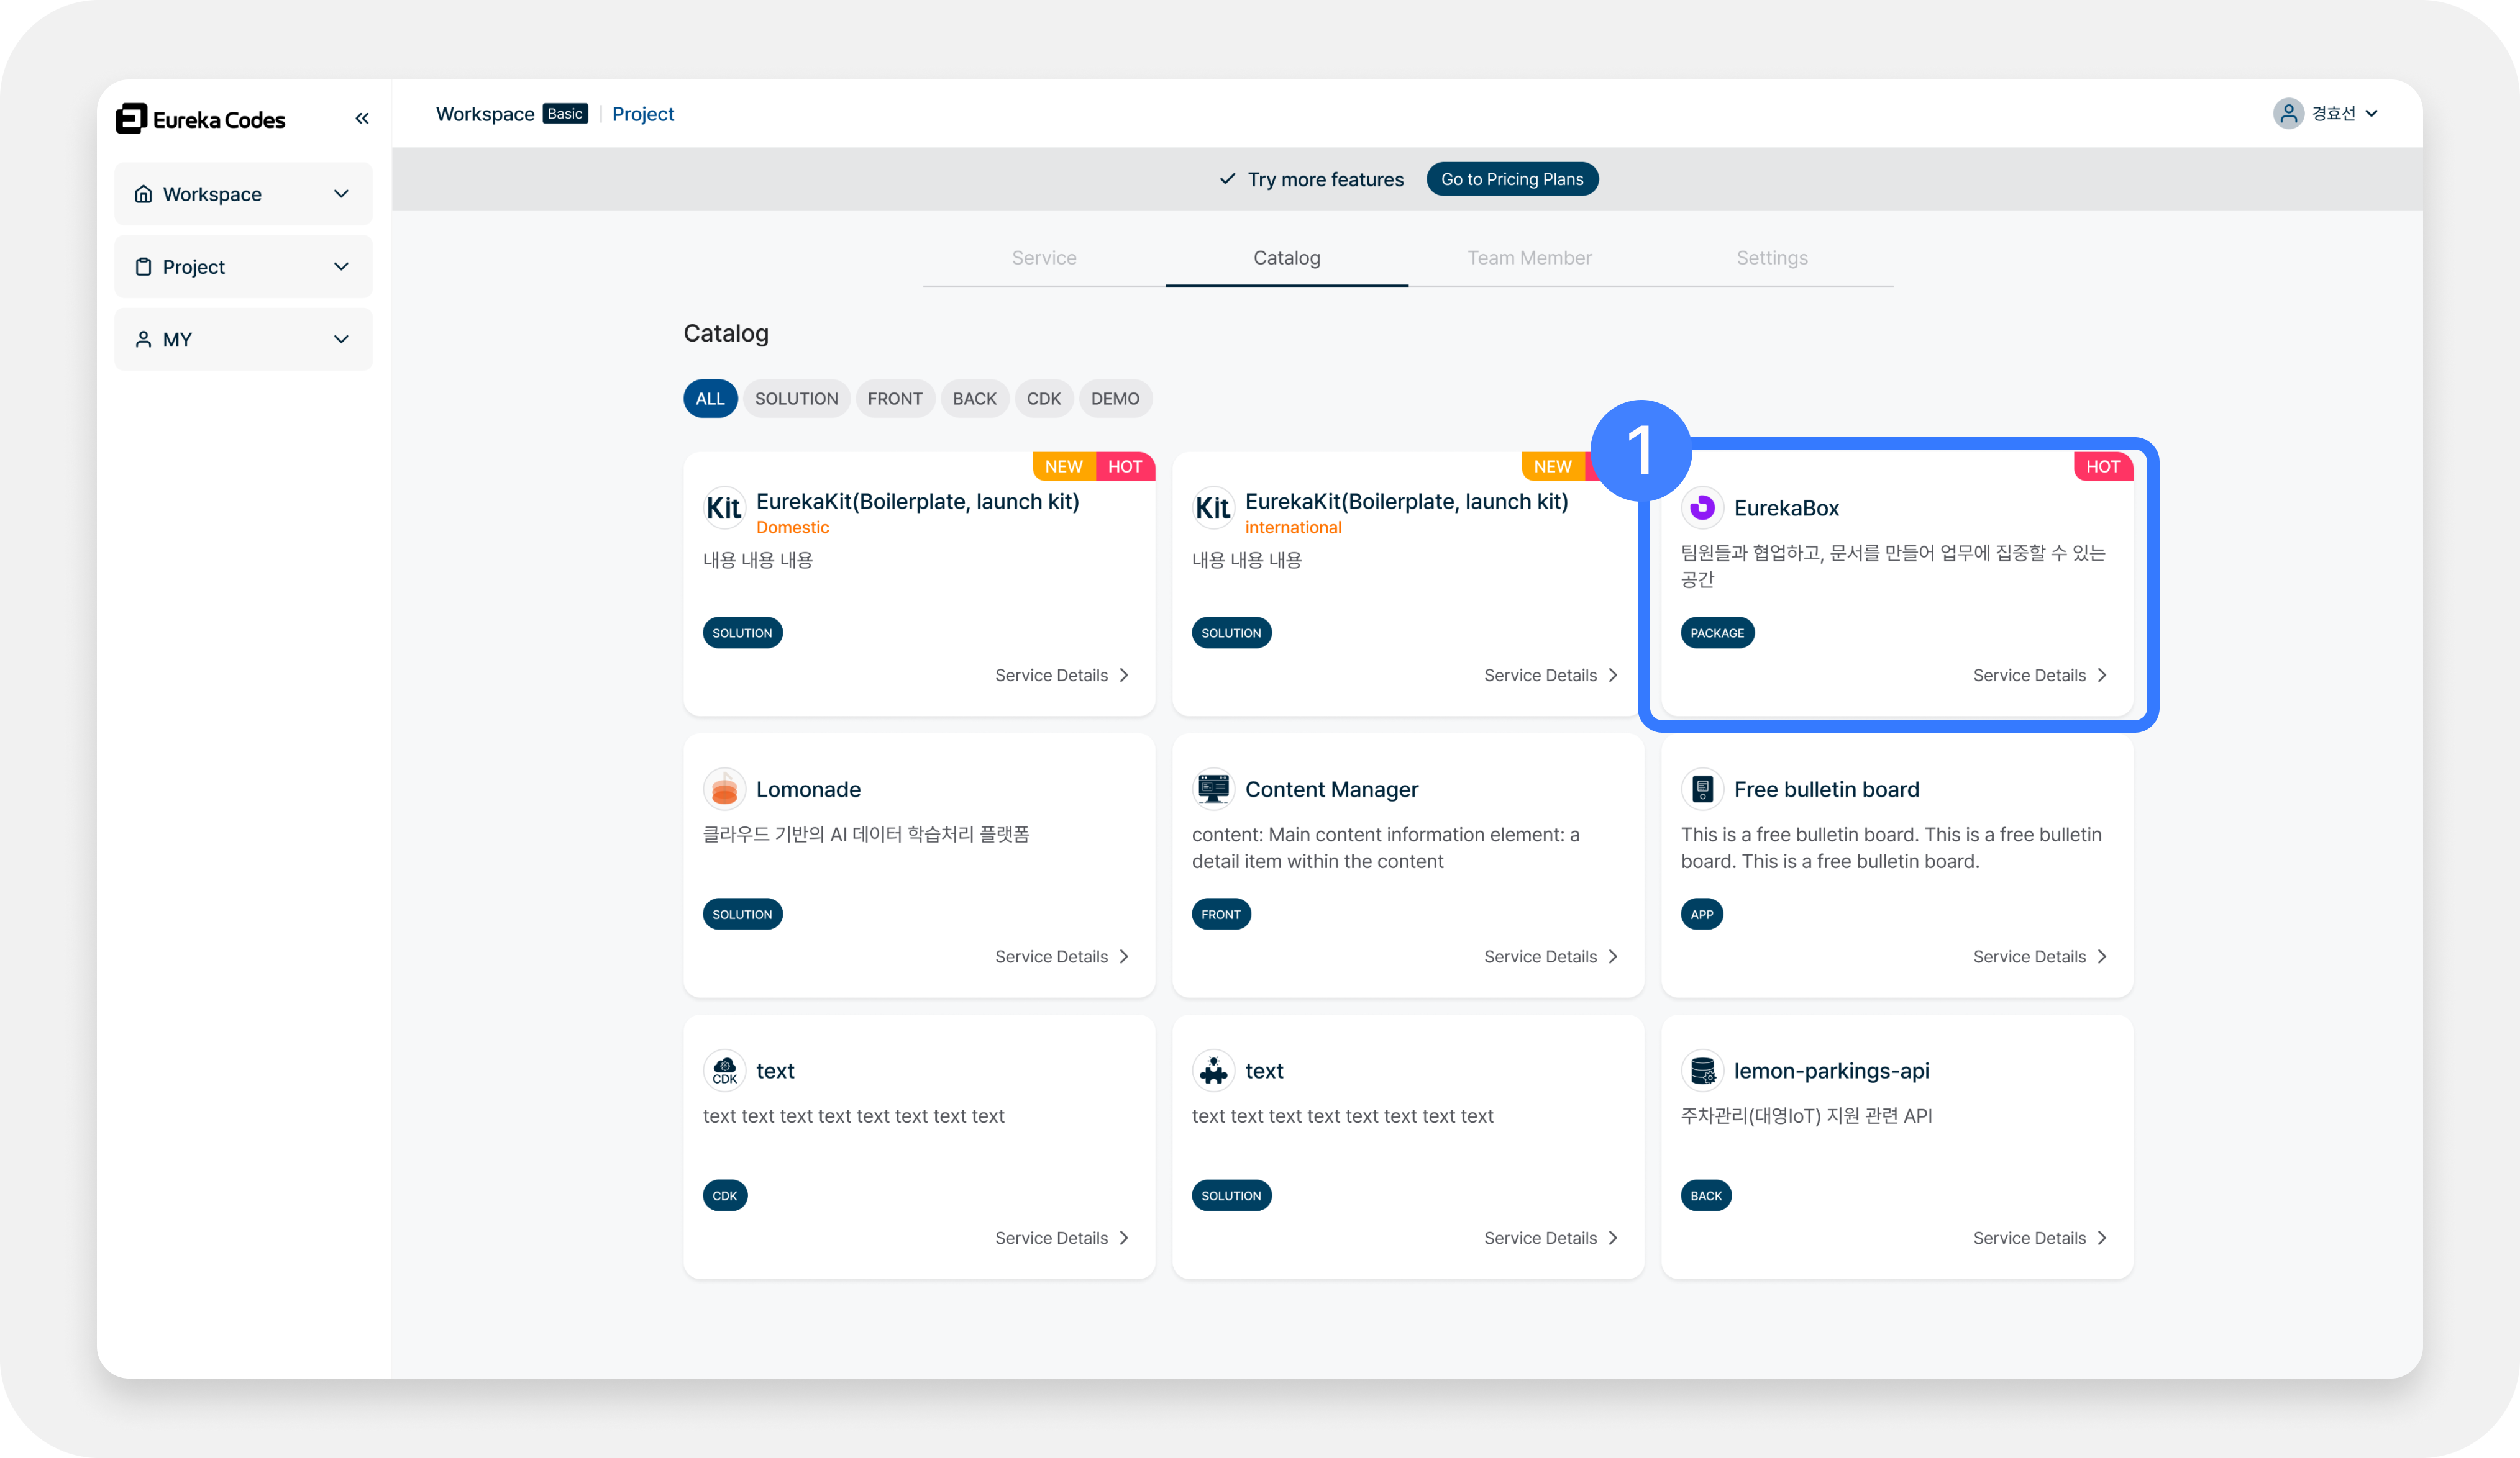Click Go to Pricing Plans button

(1512, 179)
